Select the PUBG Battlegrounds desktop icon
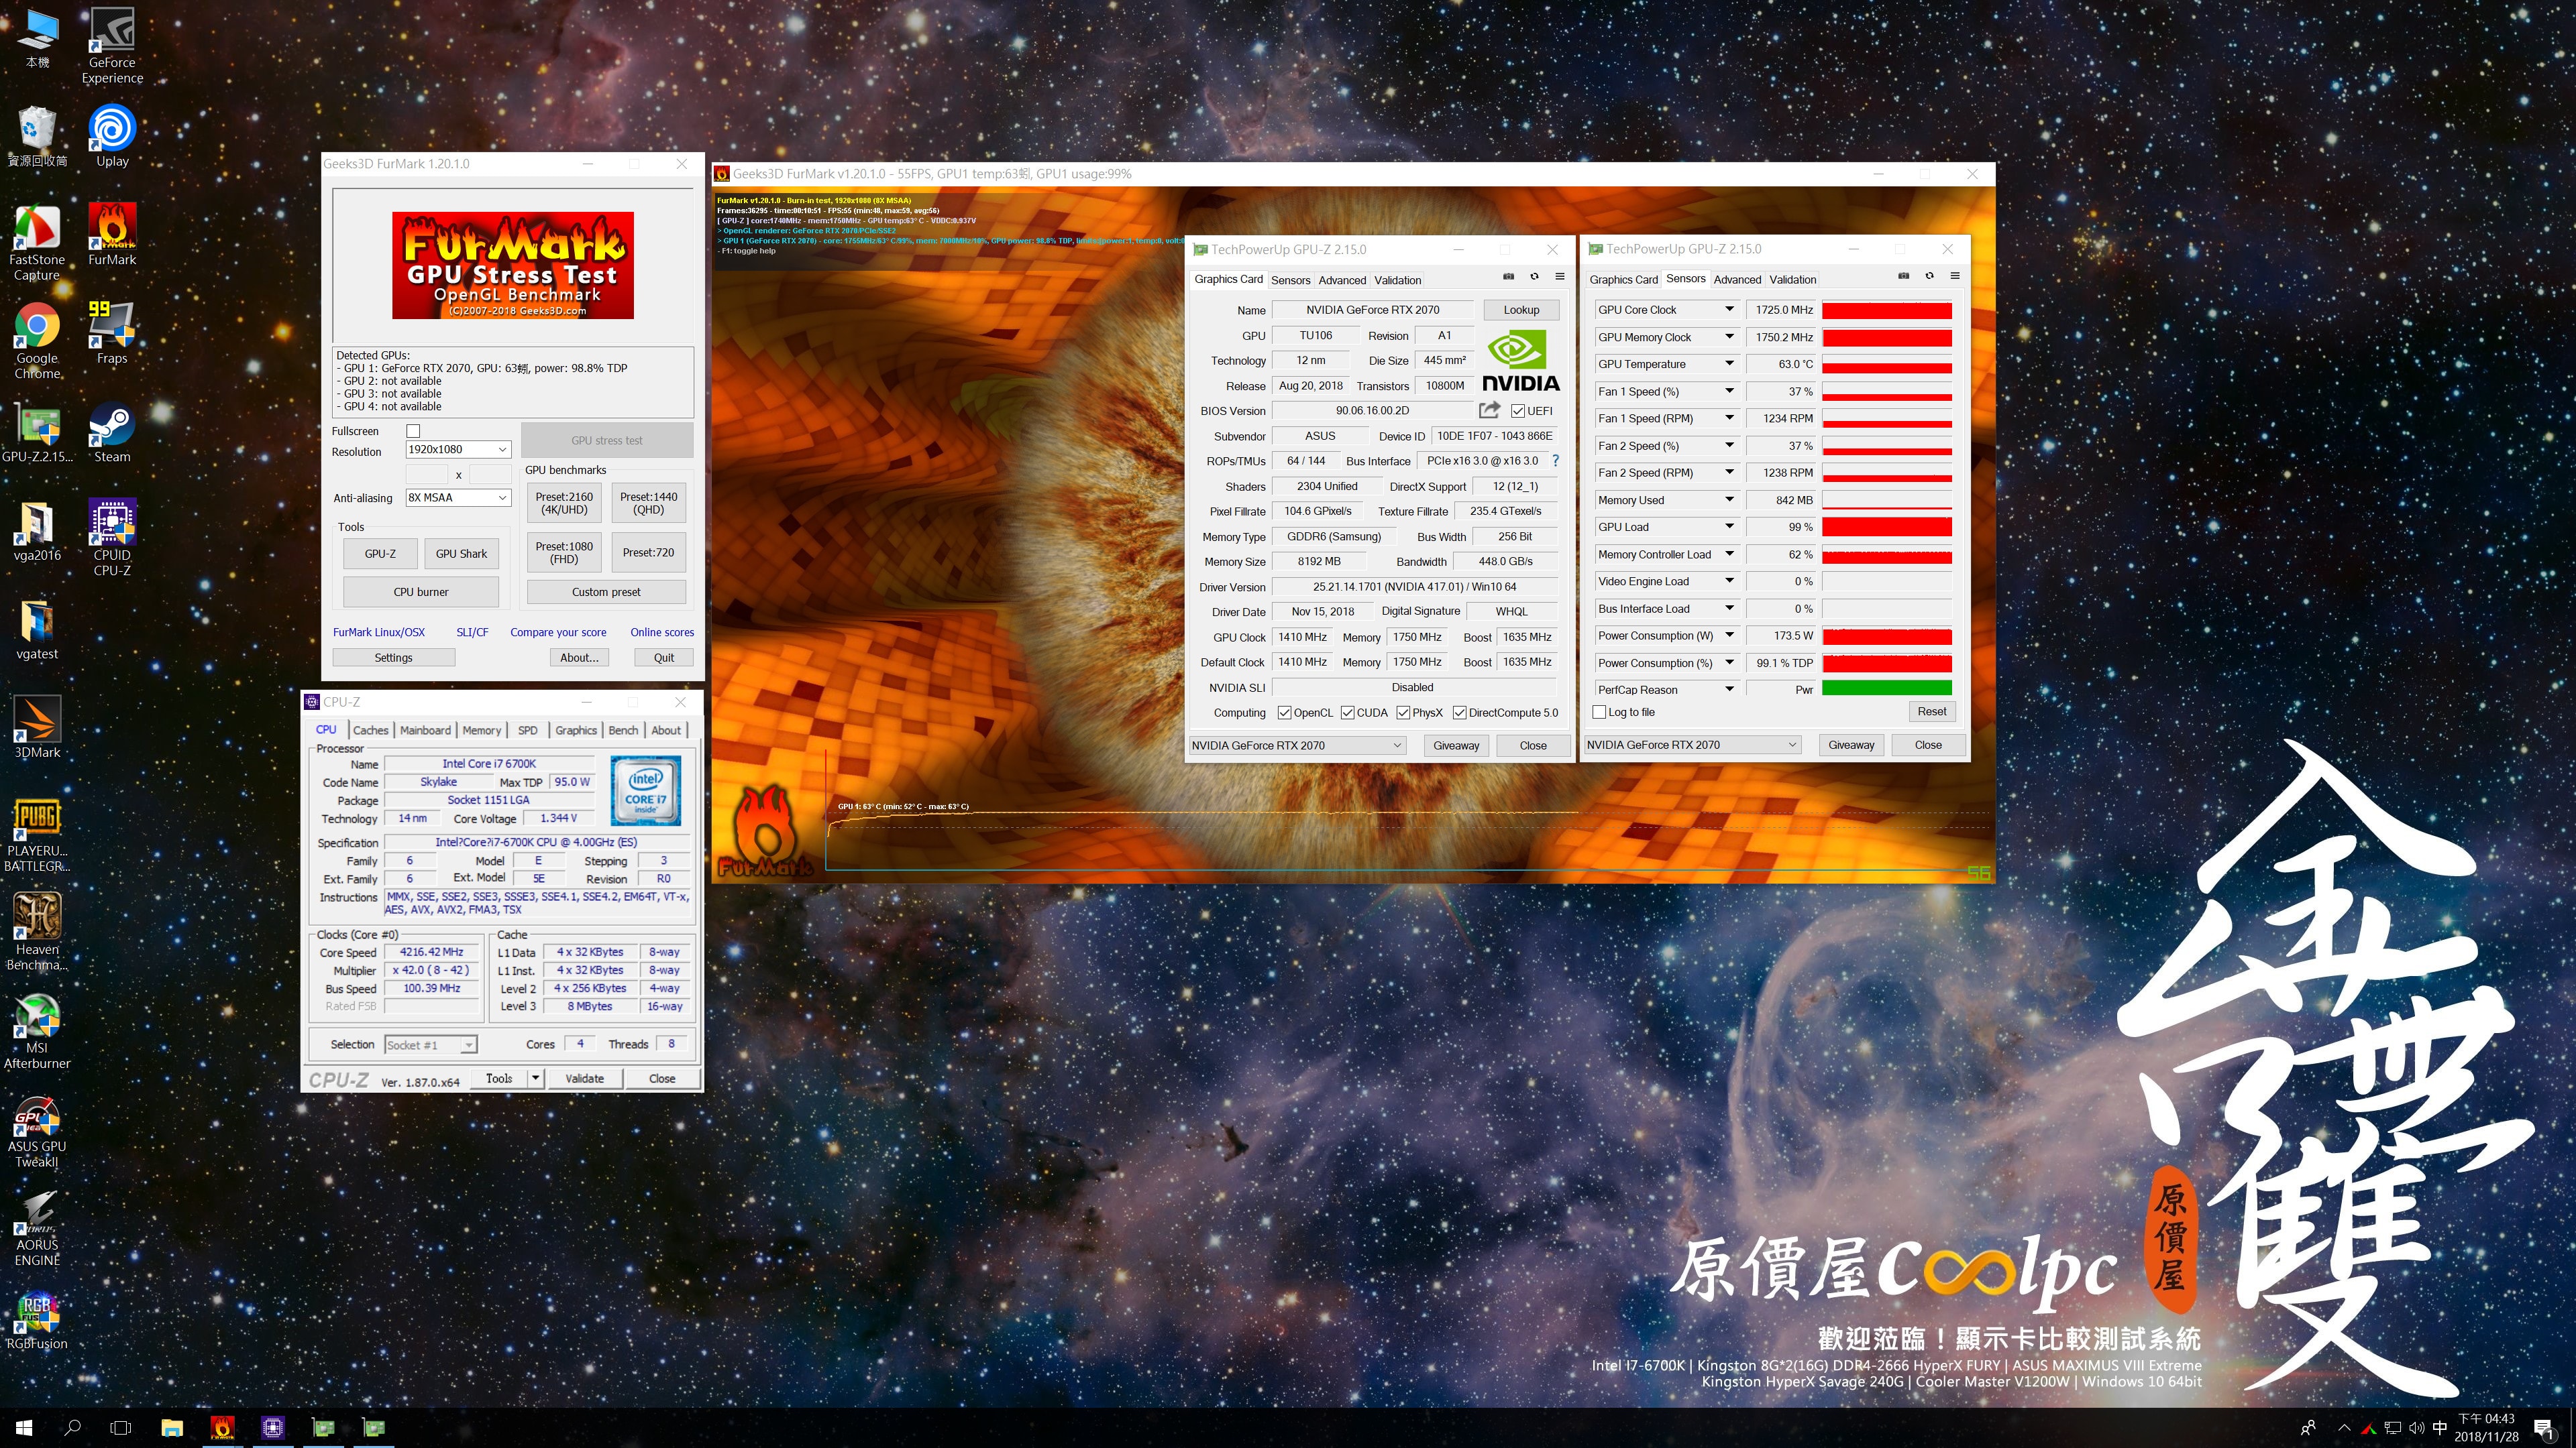The height and width of the screenshot is (1448, 2576). pos(37,835)
